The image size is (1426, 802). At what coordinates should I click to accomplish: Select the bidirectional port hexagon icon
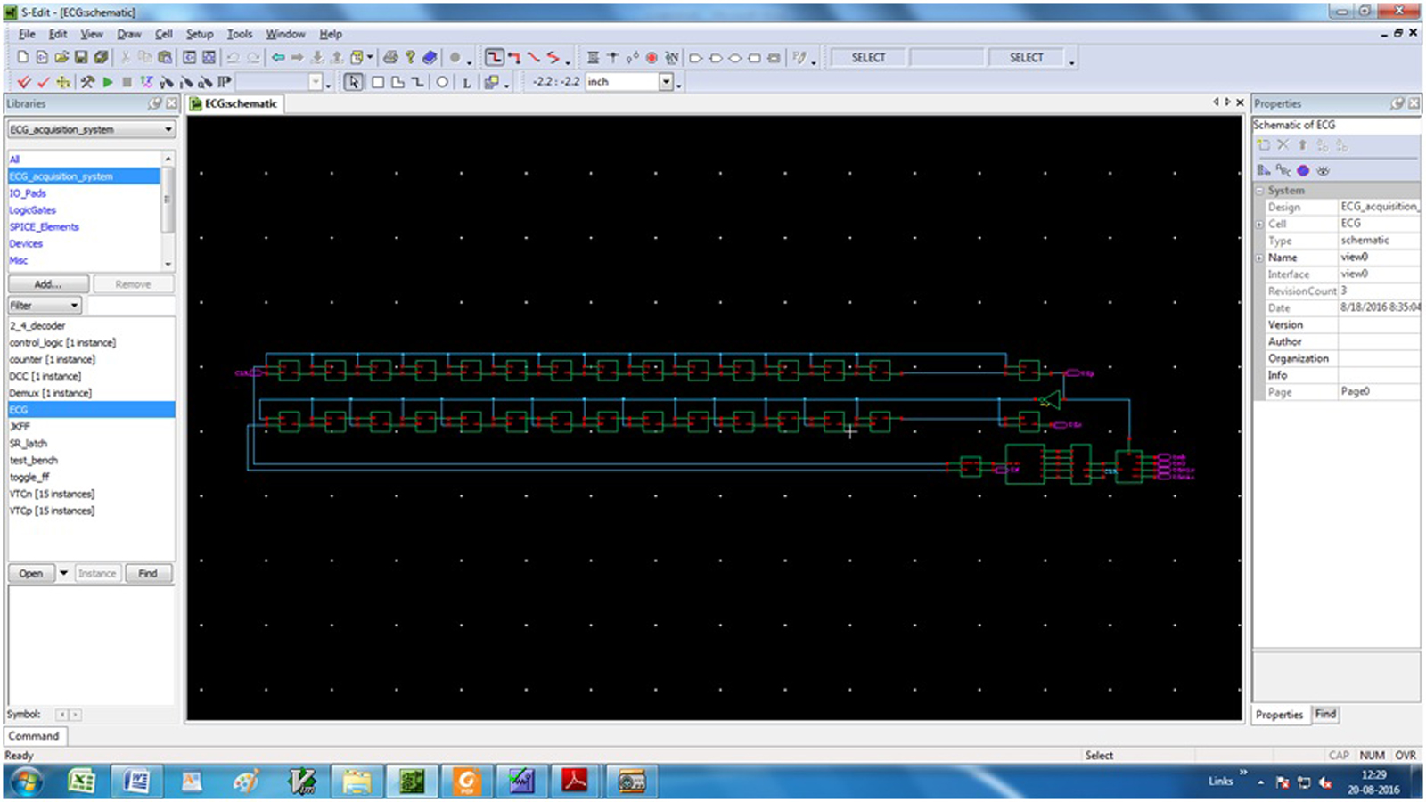pos(735,58)
